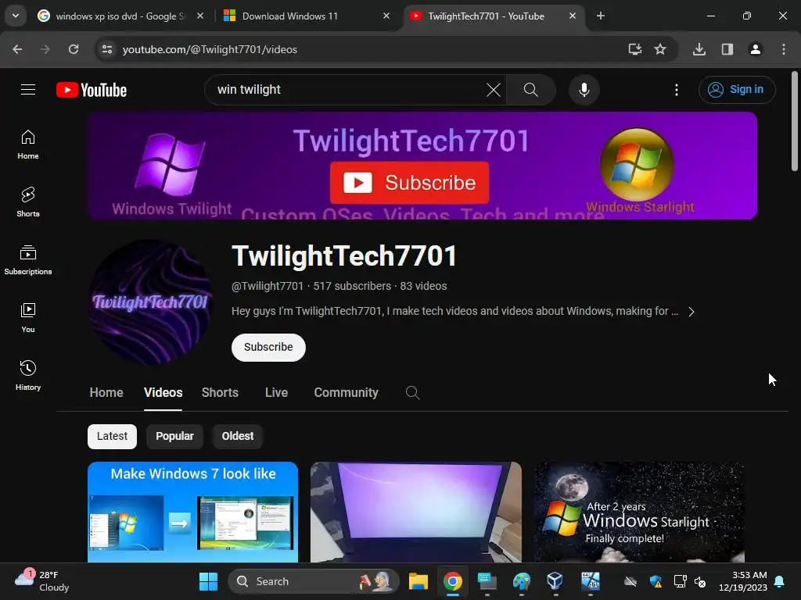Search within the channel using magnifier
Image resolution: width=801 pixels, height=600 pixels.
pos(413,392)
